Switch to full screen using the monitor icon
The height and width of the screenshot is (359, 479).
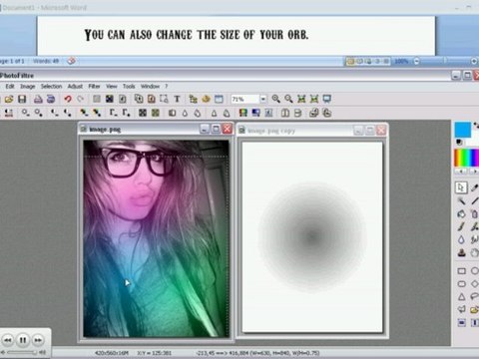tap(327, 99)
